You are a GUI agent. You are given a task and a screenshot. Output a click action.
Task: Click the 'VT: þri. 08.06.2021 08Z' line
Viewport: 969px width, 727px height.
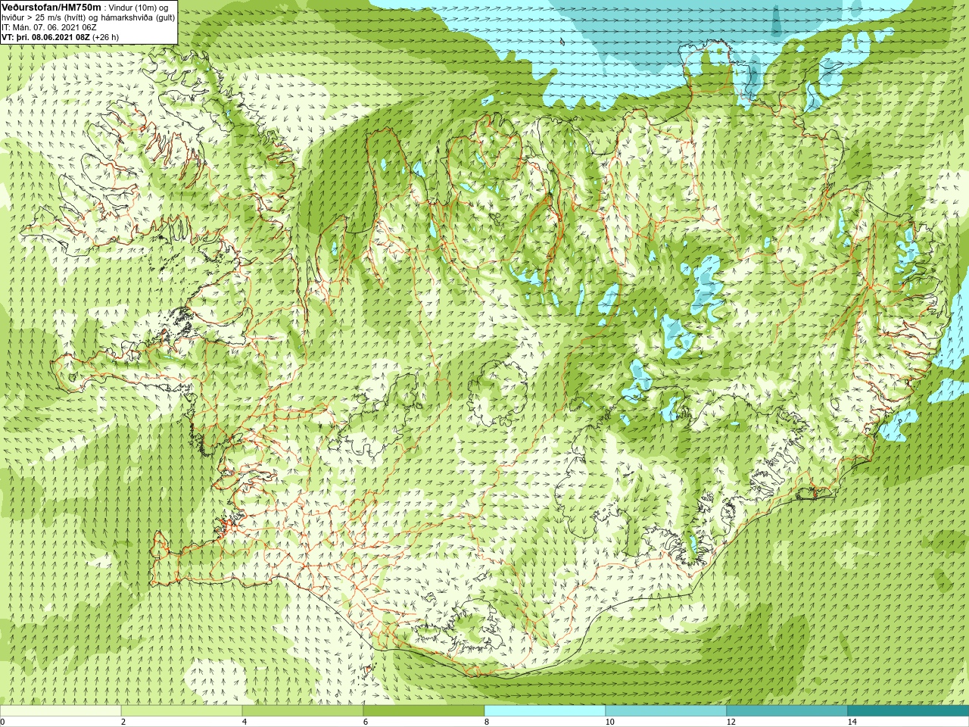pos(45,37)
